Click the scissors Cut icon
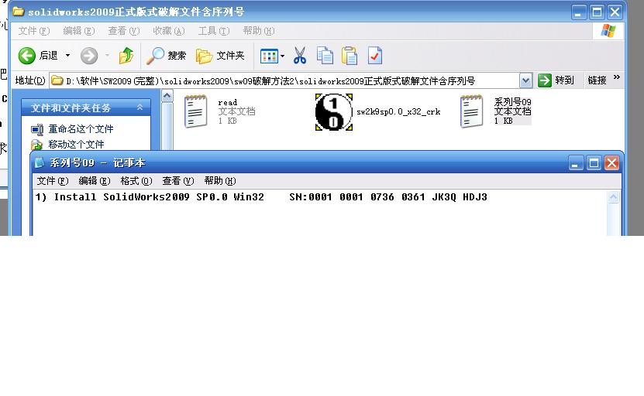 click(300, 56)
